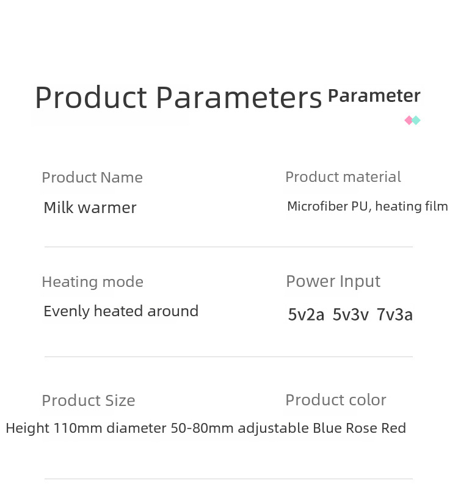Click Microfiber PU, heating film text
Image resolution: width=458 pixels, height=503 pixels.
click(368, 206)
